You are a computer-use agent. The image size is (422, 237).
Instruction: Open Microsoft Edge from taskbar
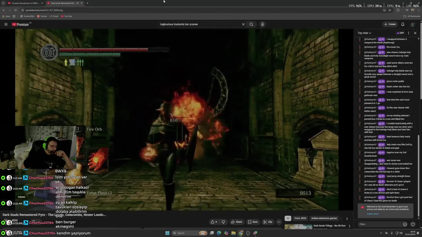tap(219, 233)
